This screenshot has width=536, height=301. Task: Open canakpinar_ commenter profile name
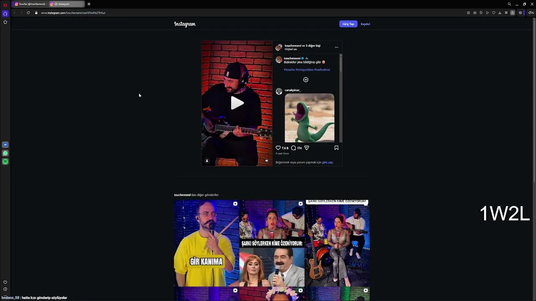tap(292, 90)
